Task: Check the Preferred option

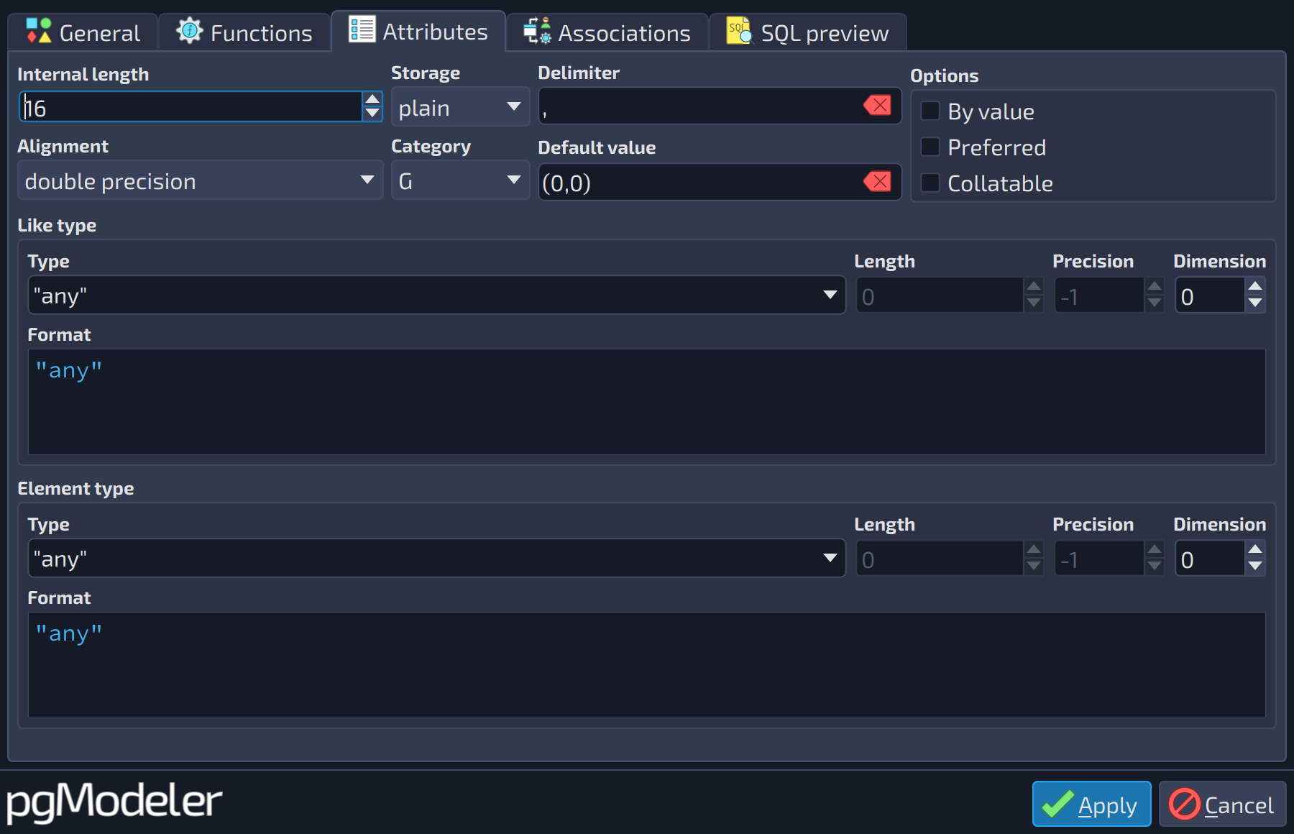Action: 930,147
